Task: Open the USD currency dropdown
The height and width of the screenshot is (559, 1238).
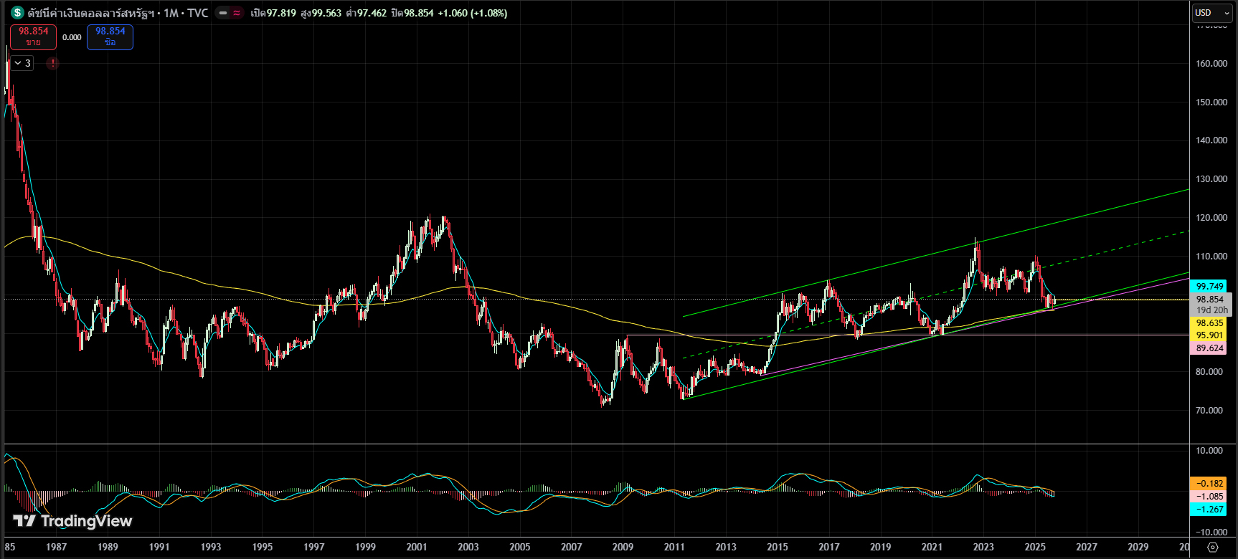Action: tap(1211, 13)
